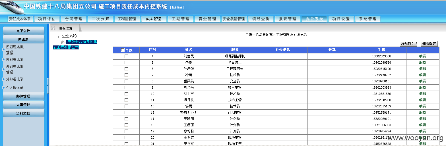Click the disk icon beside 现在位置
The image size is (446, 146).
click(x=53, y=28)
